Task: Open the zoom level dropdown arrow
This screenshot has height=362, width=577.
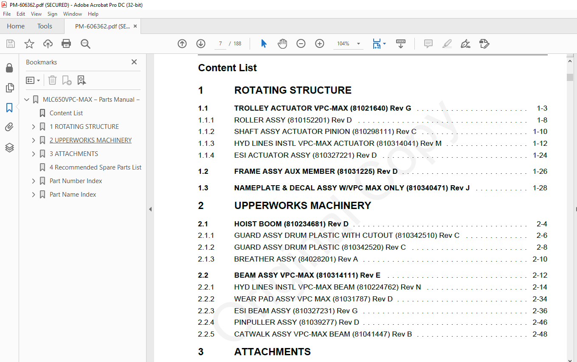Action: click(x=358, y=44)
